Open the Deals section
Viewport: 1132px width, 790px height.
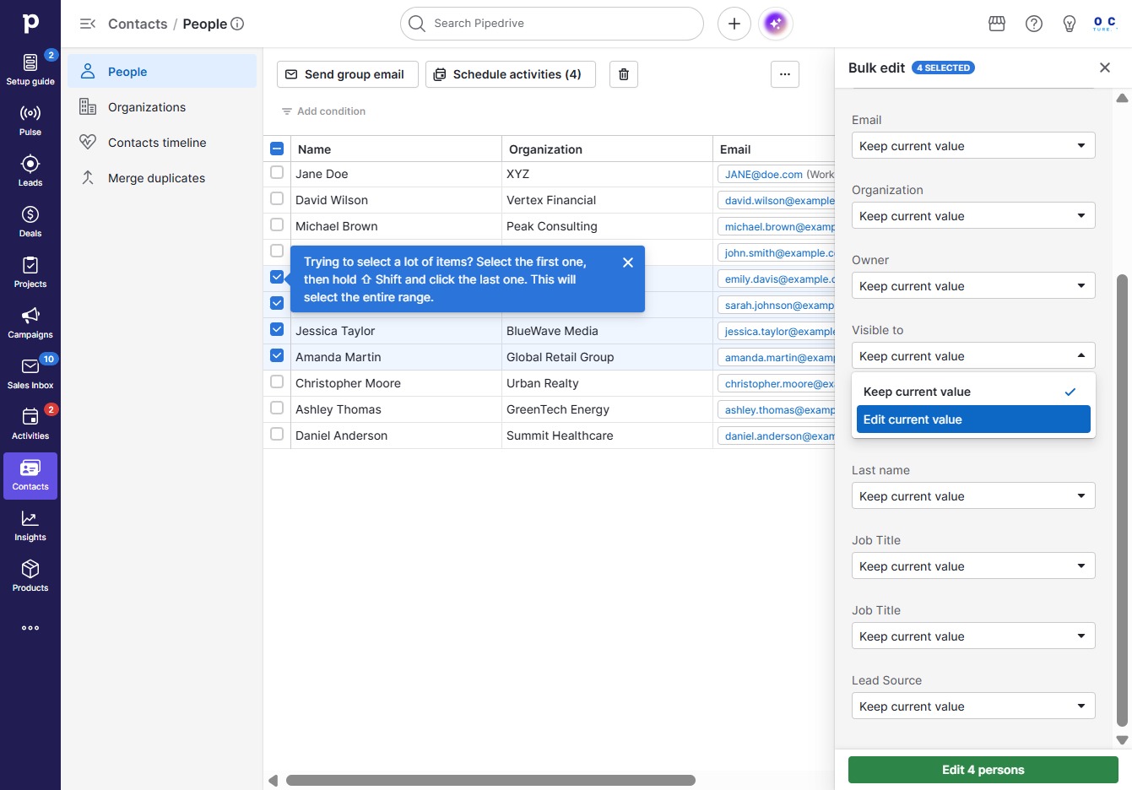pyautogui.click(x=30, y=221)
